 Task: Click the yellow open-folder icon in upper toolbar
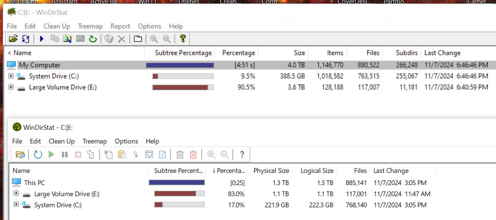(x=13, y=38)
